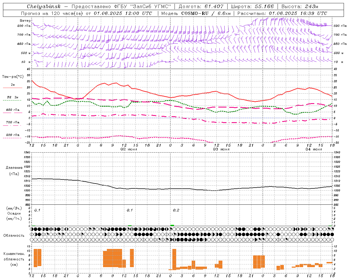348x278 pixels.
Task: Click the 'Модель COSMO-RU / 6.6км' model label
Action: (x=196, y=13)
